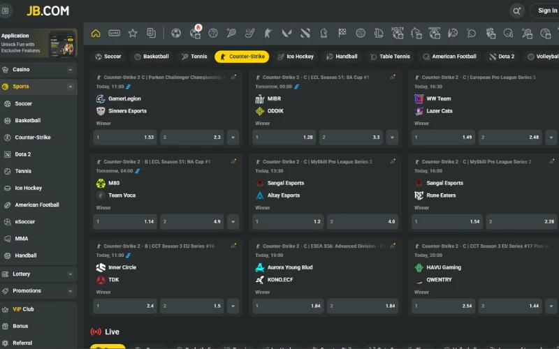Viewport: 559px width, 349px height.
Task: Open favorites via the star icon
Action: click(x=133, y=33)
